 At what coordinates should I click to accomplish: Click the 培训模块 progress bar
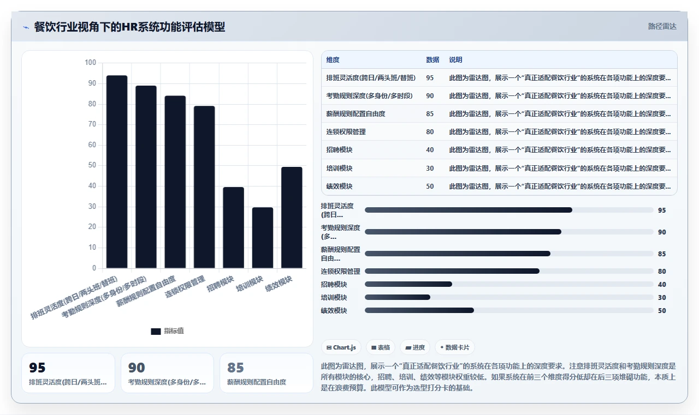pos(509,297)
